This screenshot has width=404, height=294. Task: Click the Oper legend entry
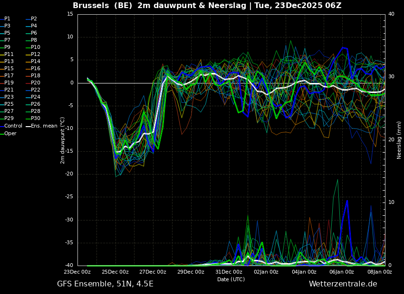coord(10,134)
